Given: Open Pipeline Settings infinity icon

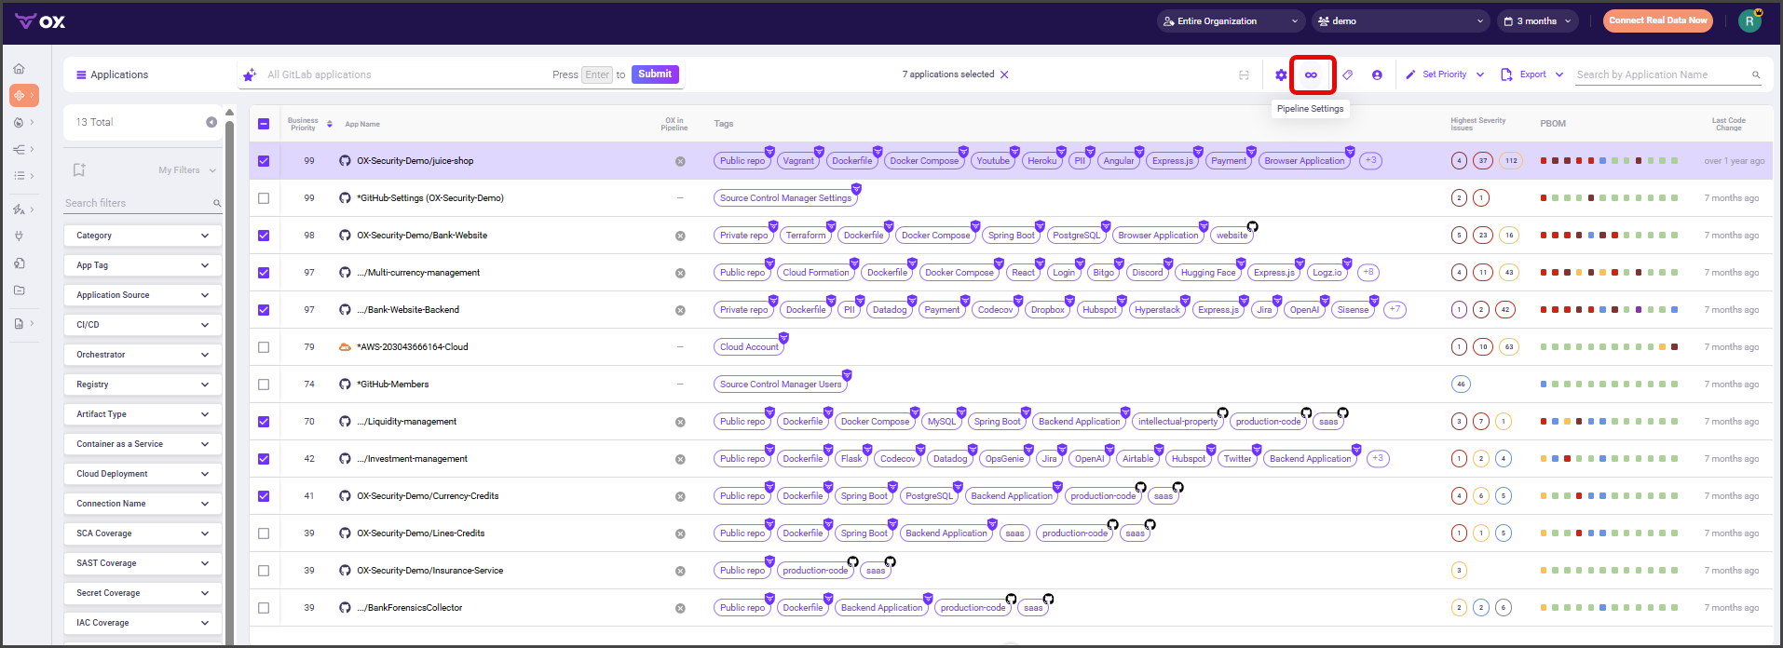Looking at the screenshot, I should [x=1311, y=74].
